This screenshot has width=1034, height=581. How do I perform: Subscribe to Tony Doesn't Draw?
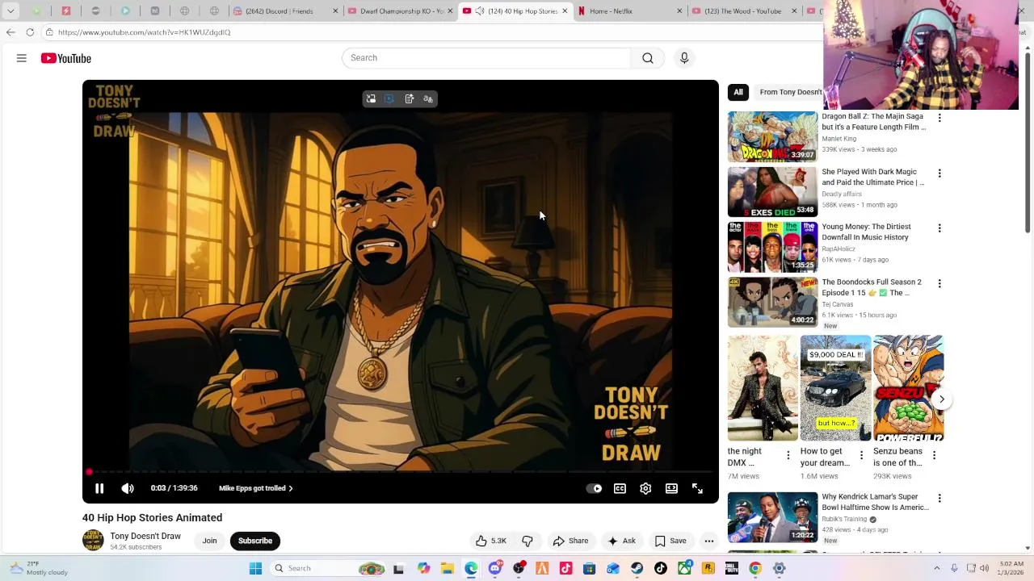(x=255, y=541)
